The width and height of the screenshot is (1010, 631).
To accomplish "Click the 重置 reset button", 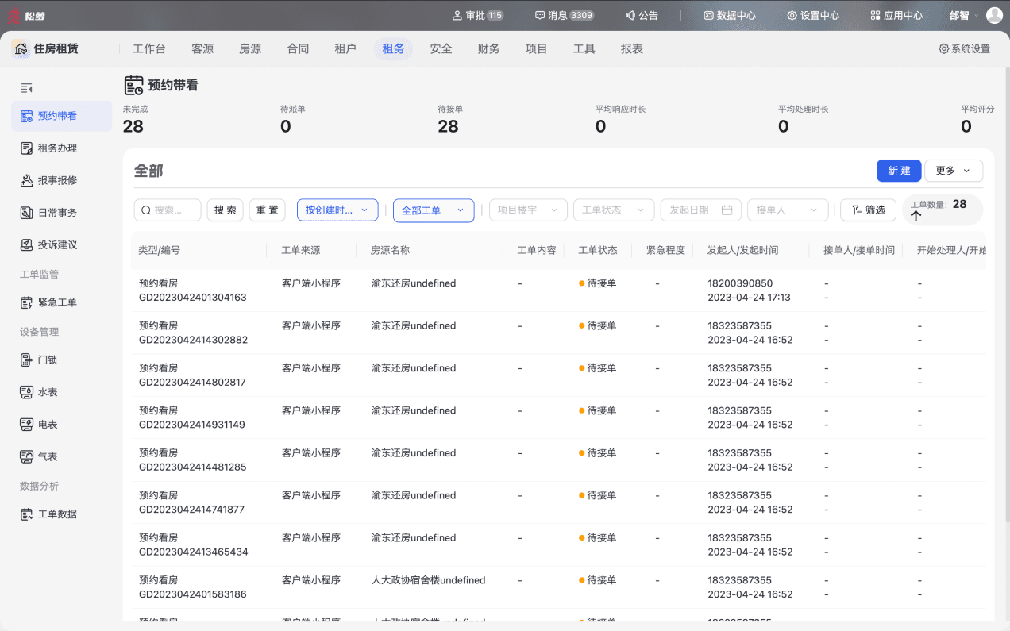I will coord(268,210).
